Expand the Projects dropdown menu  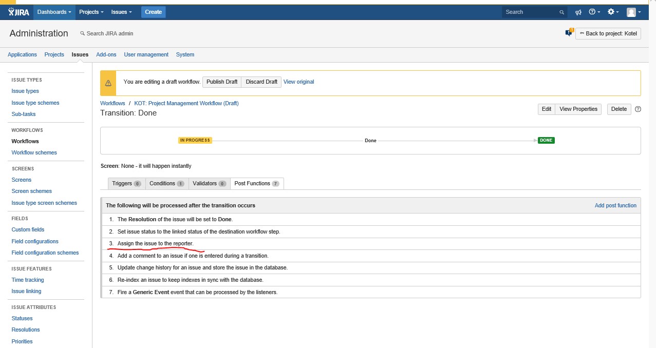point(91,12)
